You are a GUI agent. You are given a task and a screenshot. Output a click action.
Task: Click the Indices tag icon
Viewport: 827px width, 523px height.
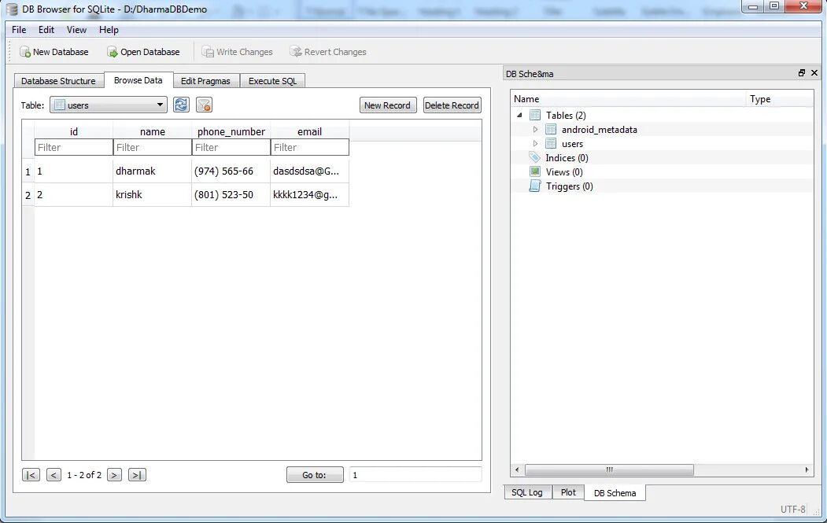(535, 157)
